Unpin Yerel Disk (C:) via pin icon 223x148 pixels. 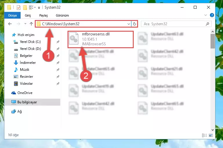point(58,42)
